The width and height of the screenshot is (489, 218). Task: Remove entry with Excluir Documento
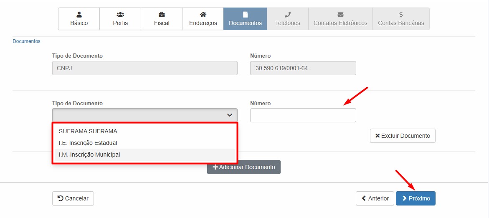tap(403, 136)
